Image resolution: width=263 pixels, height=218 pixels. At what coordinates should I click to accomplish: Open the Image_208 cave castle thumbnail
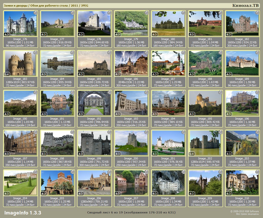(168, 183)
